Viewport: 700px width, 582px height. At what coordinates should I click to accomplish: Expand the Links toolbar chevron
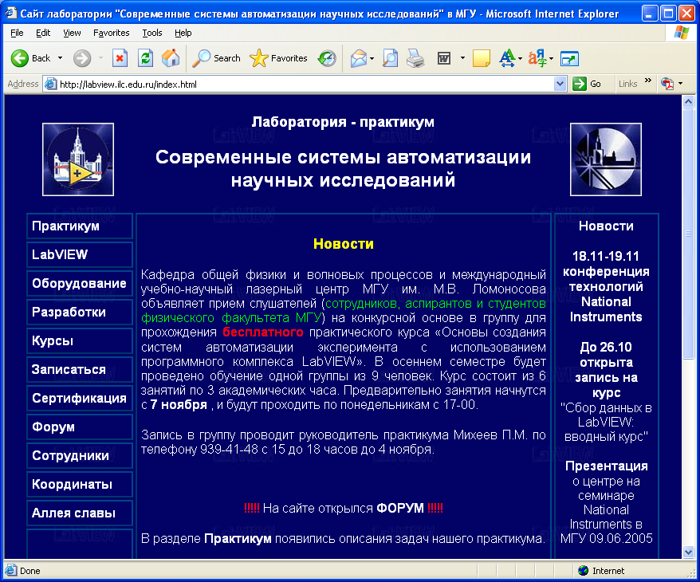[648, 81]
